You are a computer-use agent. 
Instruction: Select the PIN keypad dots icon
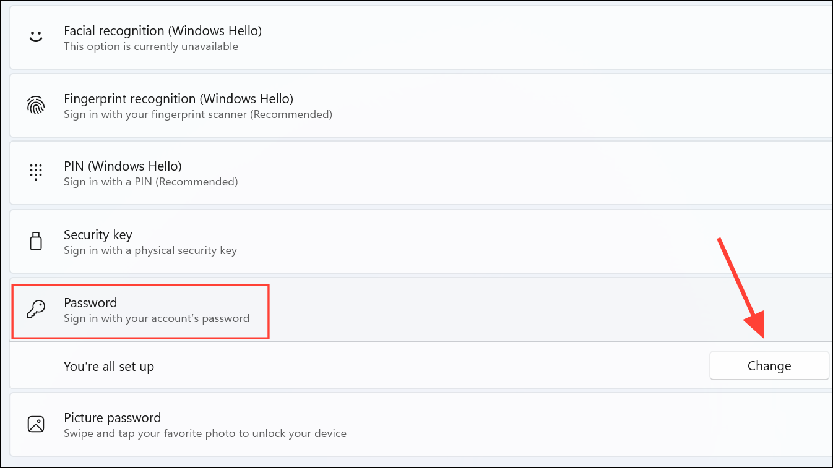36,172
